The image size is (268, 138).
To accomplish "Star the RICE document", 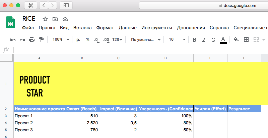I will click(x=45, y=19).
